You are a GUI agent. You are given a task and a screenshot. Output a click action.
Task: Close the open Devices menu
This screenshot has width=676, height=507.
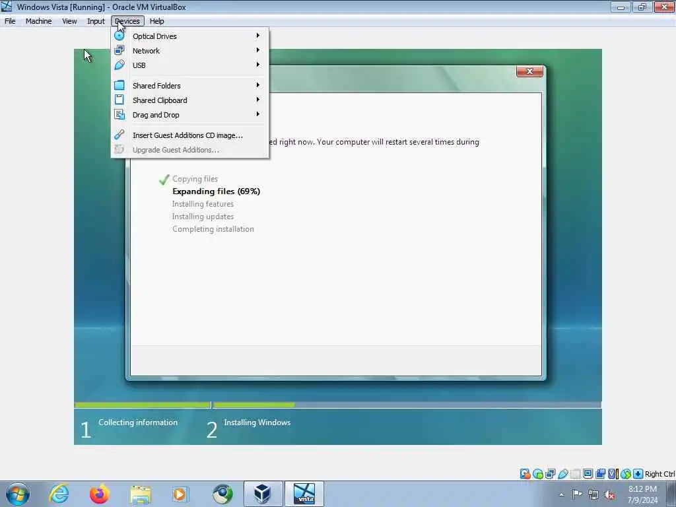pyautogui.click(x=127, y=21)
